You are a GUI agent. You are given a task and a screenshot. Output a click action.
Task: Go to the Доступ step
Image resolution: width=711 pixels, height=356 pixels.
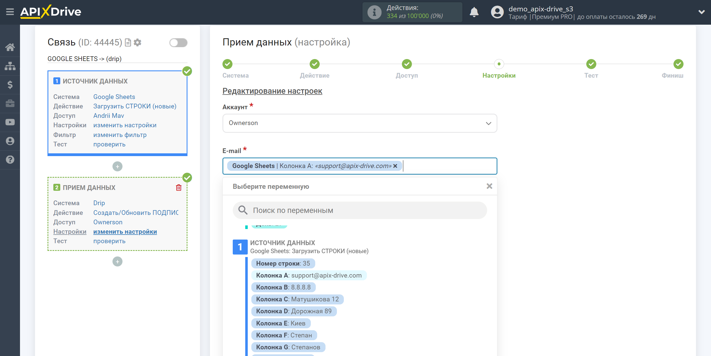tap(407, 64)
